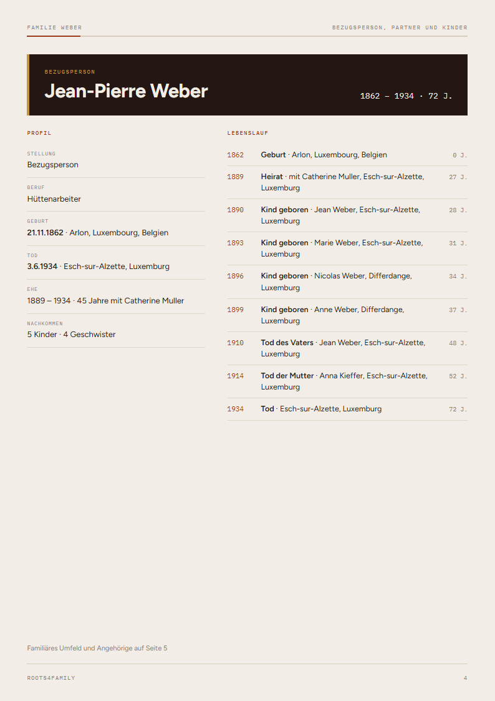Click death date '3.6.1934 · Esch-sur-Alzette, Luxemburg'

tap(99, 267)
